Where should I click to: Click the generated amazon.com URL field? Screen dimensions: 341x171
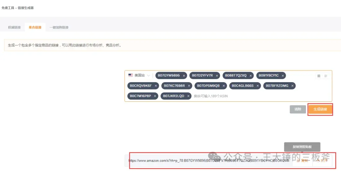(209, 161)
